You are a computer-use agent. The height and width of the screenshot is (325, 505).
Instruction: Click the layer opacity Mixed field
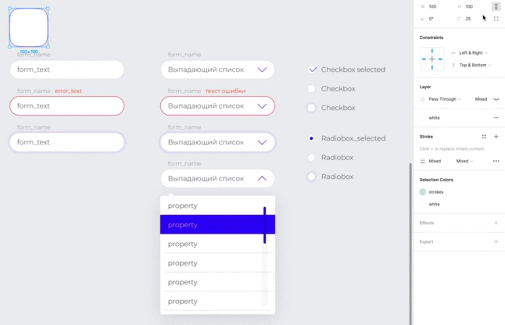(x=481, y=99)
